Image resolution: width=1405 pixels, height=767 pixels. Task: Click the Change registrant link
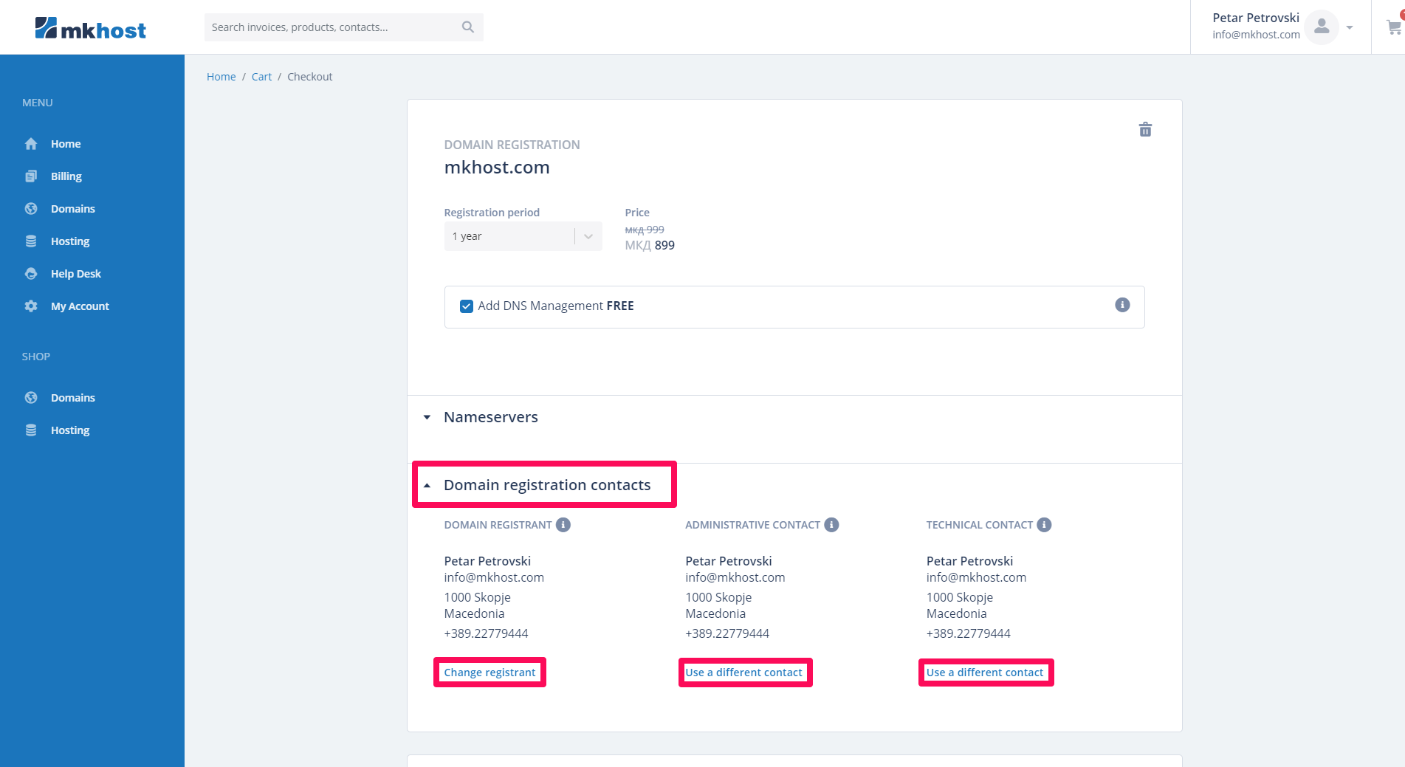489,673
